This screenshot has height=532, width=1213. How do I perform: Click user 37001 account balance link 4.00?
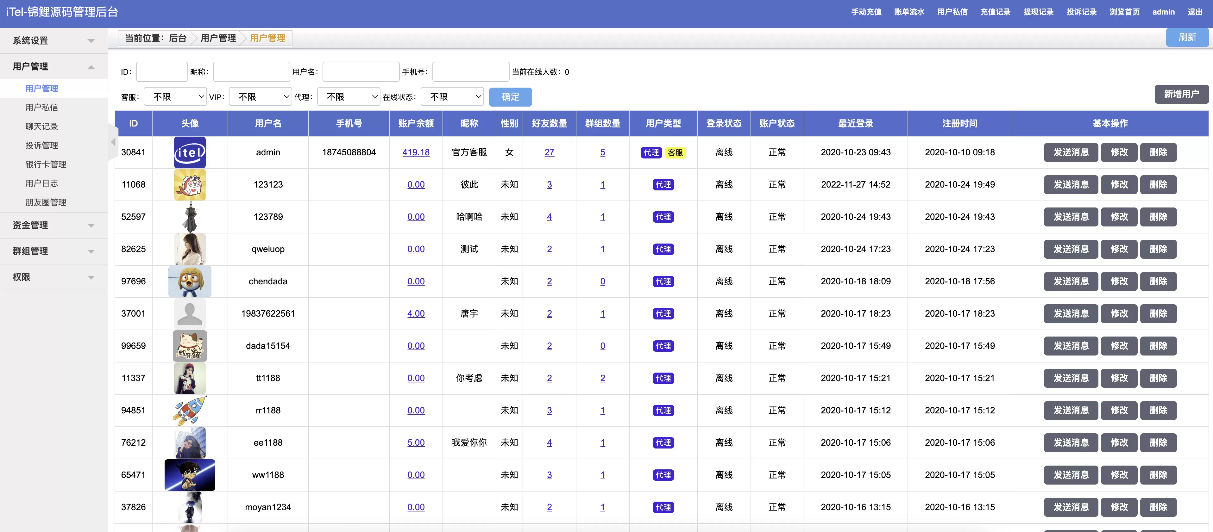pyautogui.click(x=415, y=312)
